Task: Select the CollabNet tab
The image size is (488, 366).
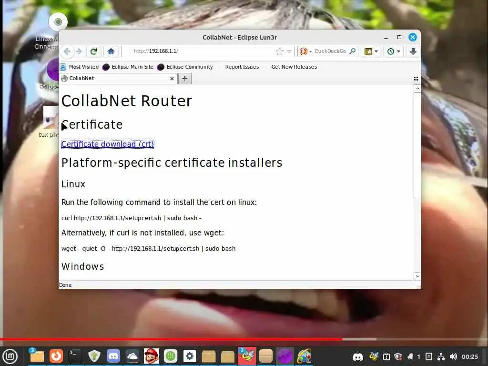Action: [x=118, y=79]
